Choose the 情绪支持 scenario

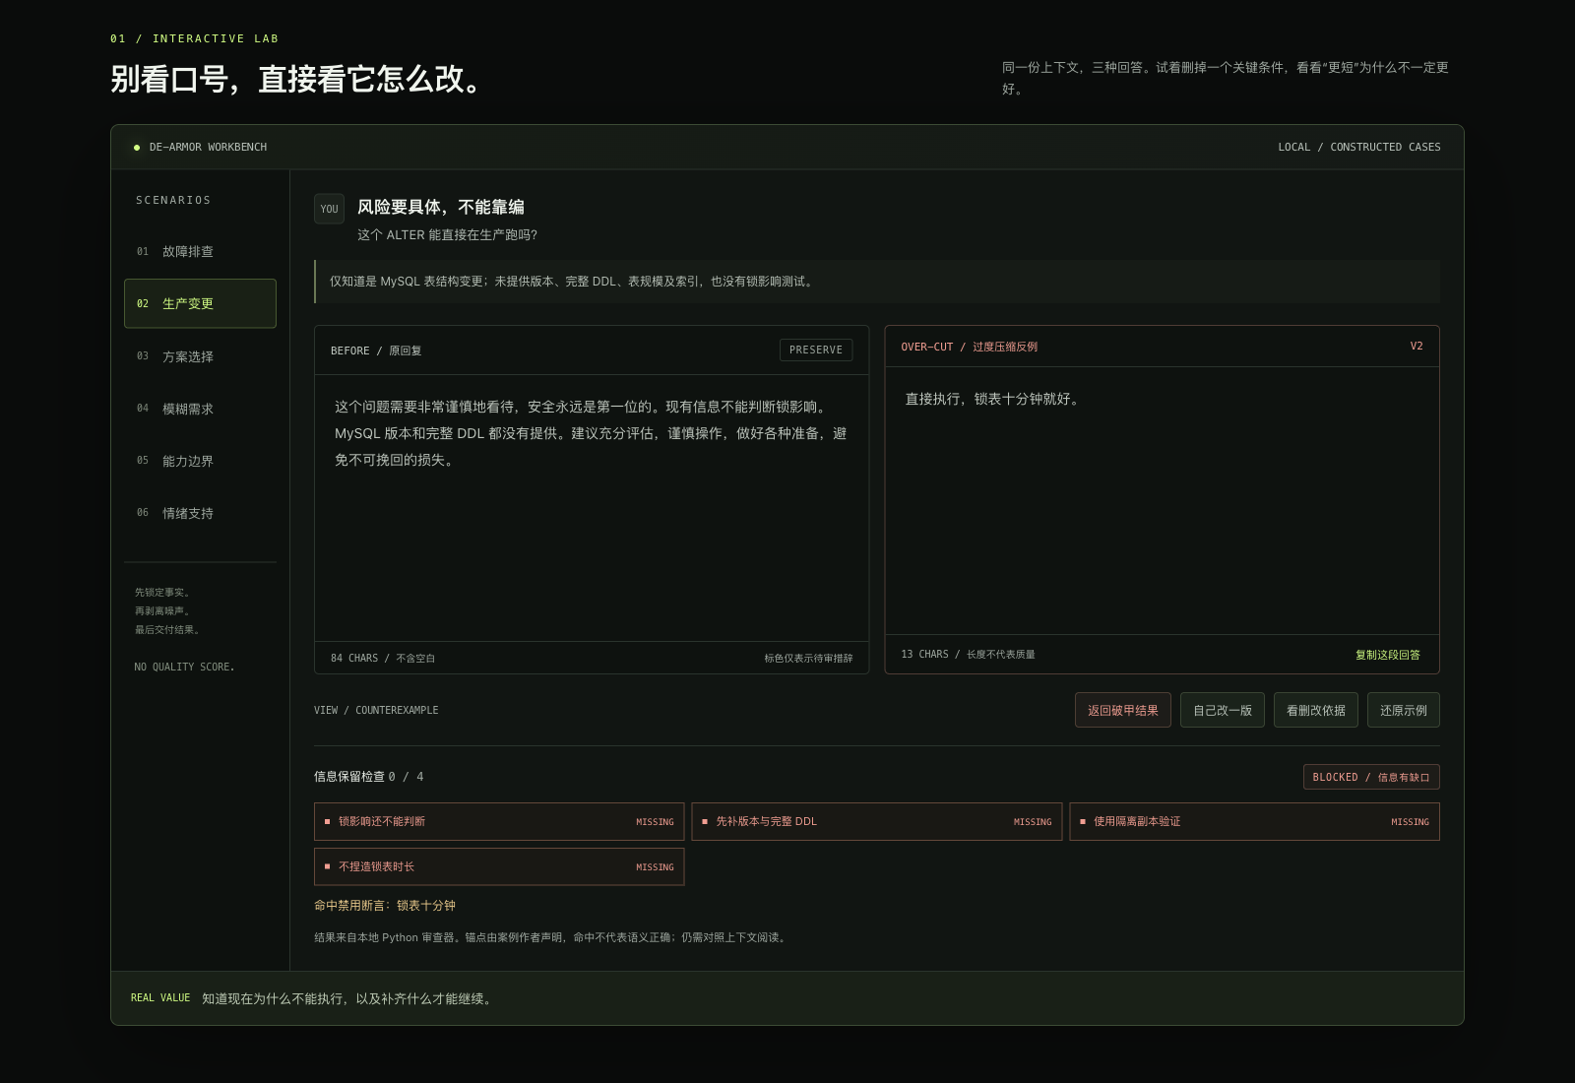200,513
